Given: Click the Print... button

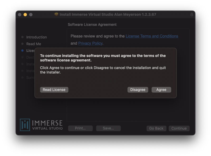Looking at the screenshot, I should point(80,128).
